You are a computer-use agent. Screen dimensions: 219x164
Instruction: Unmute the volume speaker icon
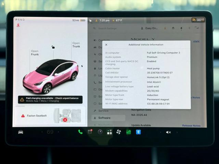pyautogui.click(x=168, y=132)
